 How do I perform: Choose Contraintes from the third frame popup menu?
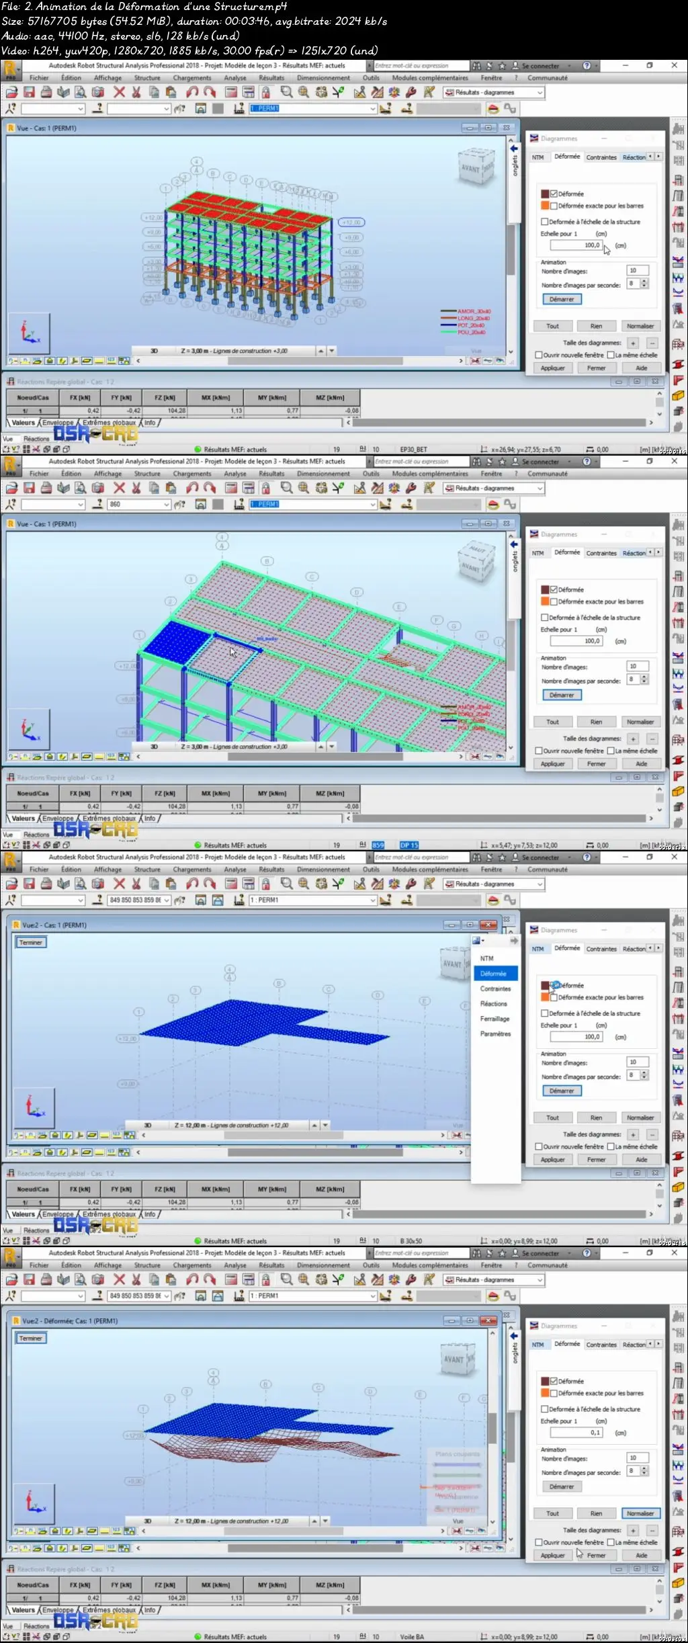click(495, 988)
